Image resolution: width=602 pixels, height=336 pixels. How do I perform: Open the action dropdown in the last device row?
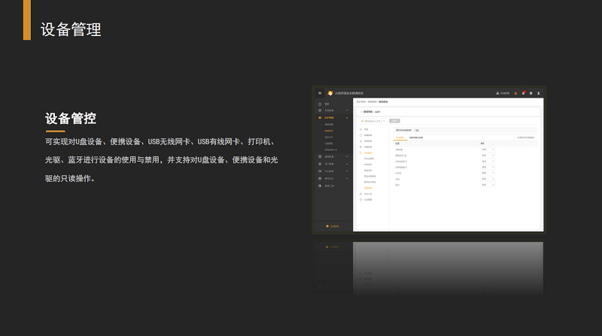[488, 185]
